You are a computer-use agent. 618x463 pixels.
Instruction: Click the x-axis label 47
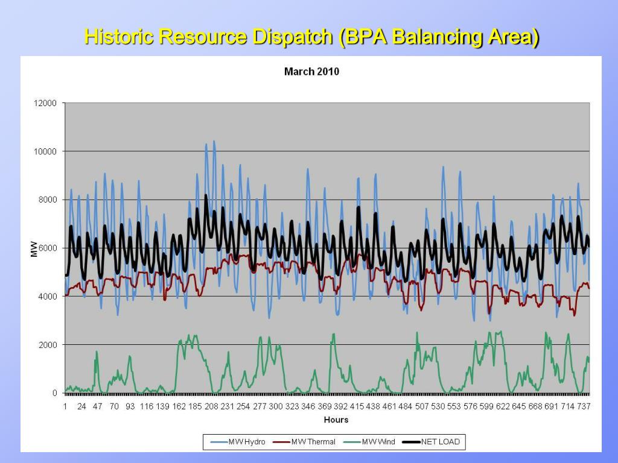[x=98, y=406]
